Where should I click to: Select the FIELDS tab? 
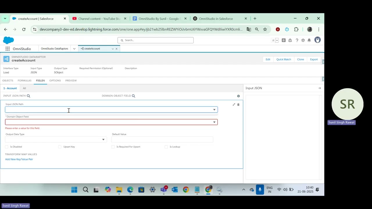pos(40,80)
